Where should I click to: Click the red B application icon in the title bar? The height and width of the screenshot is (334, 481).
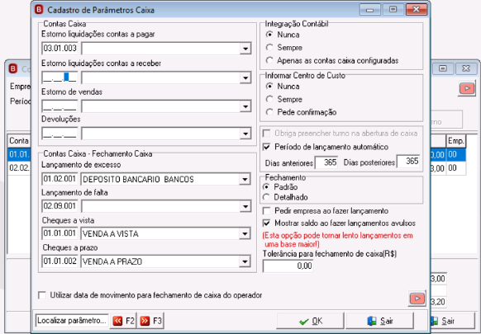39,10
